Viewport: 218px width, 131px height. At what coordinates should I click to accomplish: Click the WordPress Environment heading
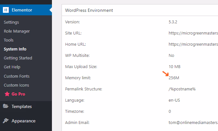89,10
